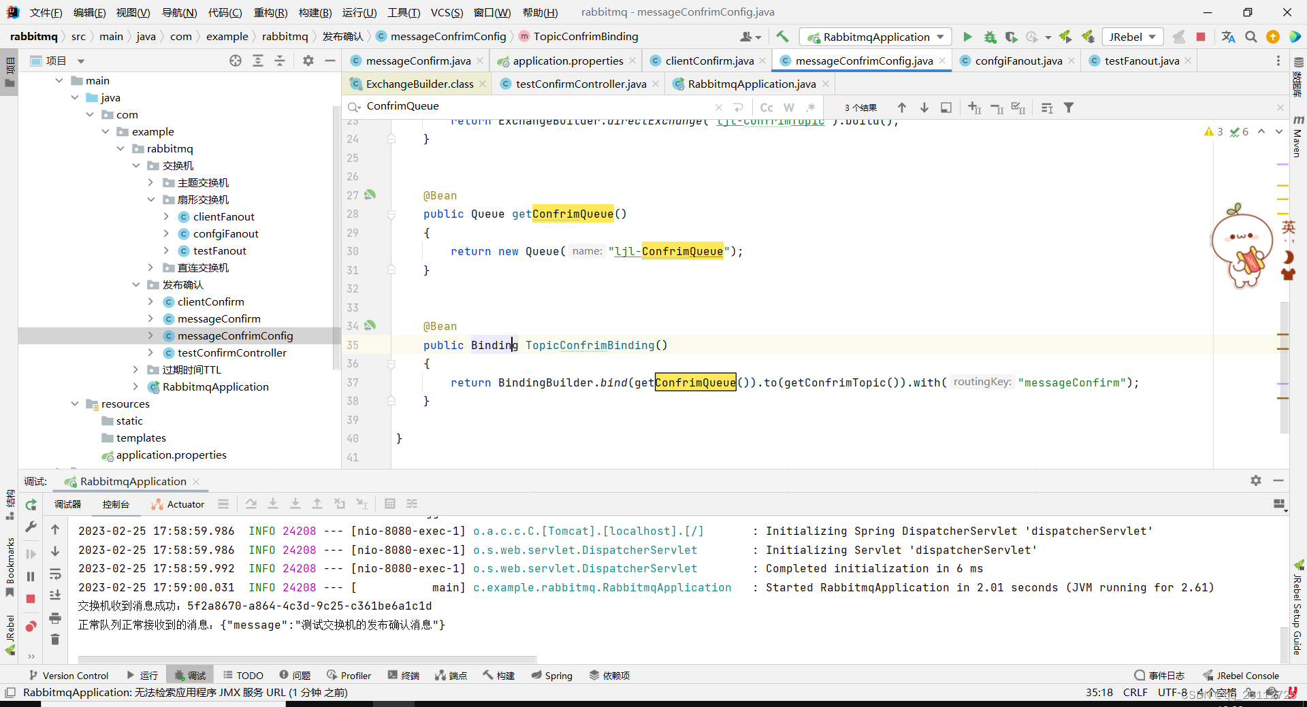1307x707 pixels.
Task: Print console output icon
Action: click(x=55, y=618)
